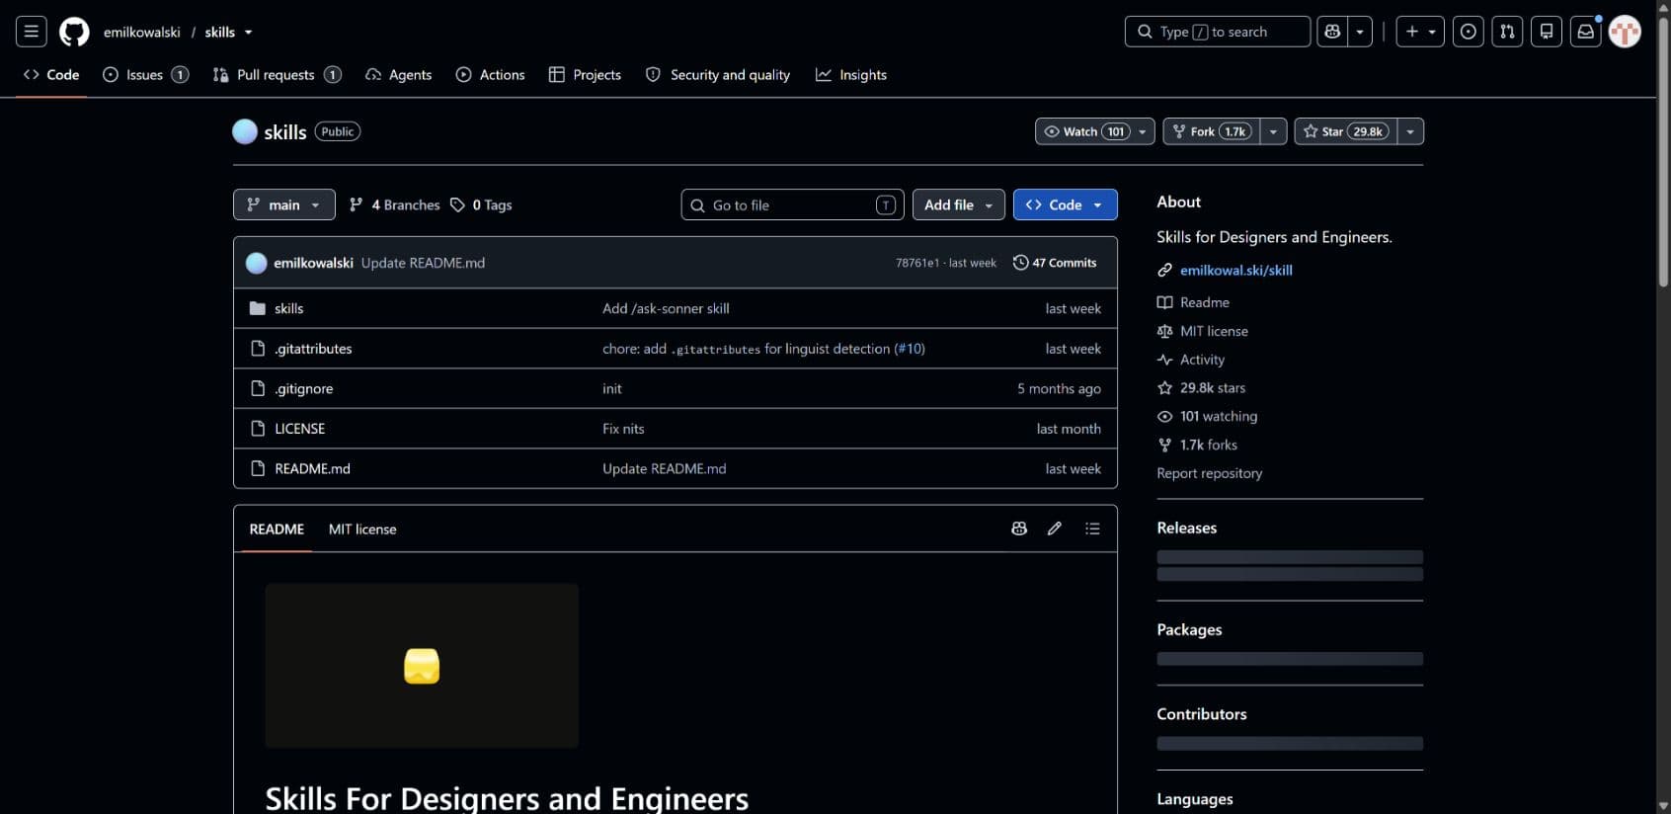Open the main branch selector
Image resolution: width=1671 pixels, height=814 pixels.
point(284,204)
